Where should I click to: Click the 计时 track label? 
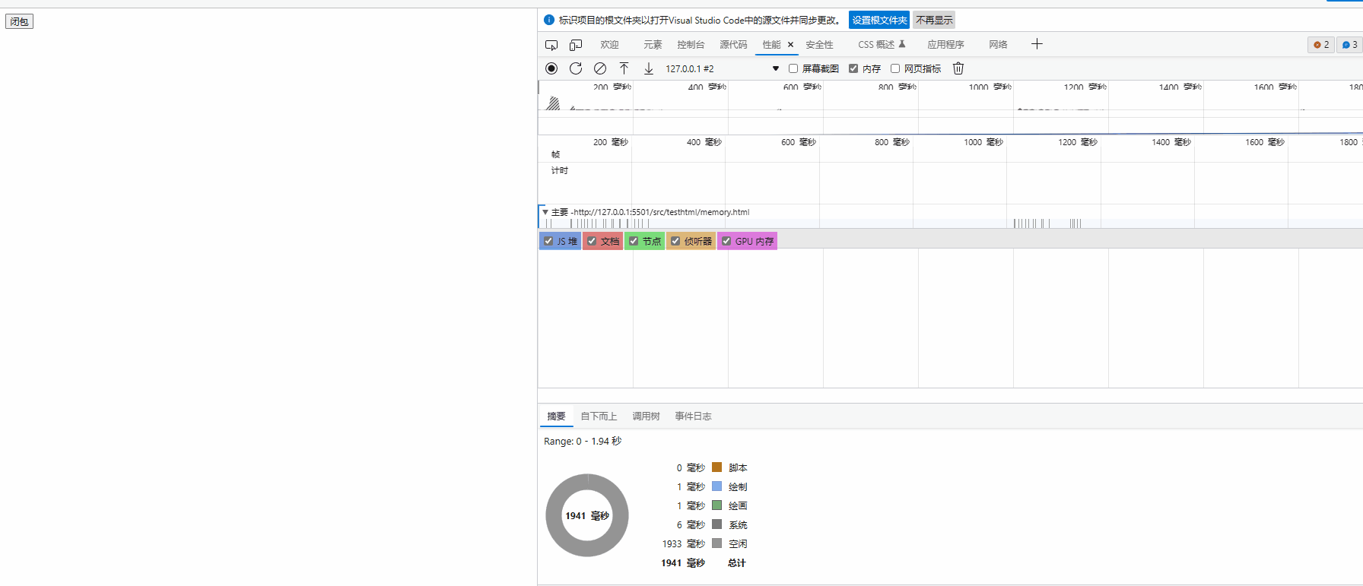[560, 170]
